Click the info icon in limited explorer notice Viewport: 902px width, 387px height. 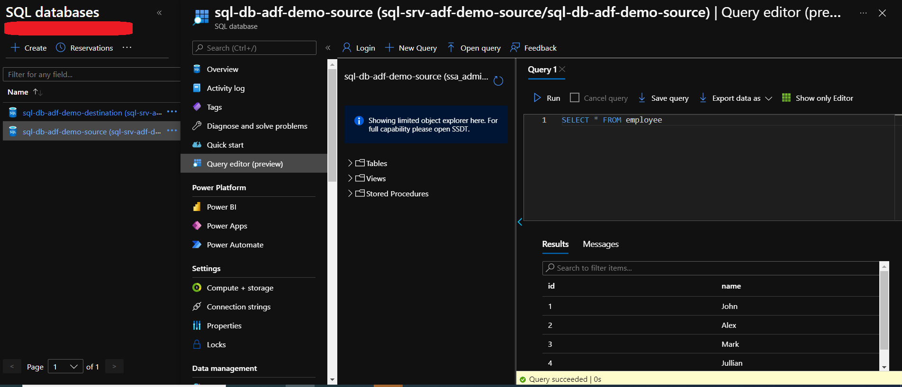[359, 121]
